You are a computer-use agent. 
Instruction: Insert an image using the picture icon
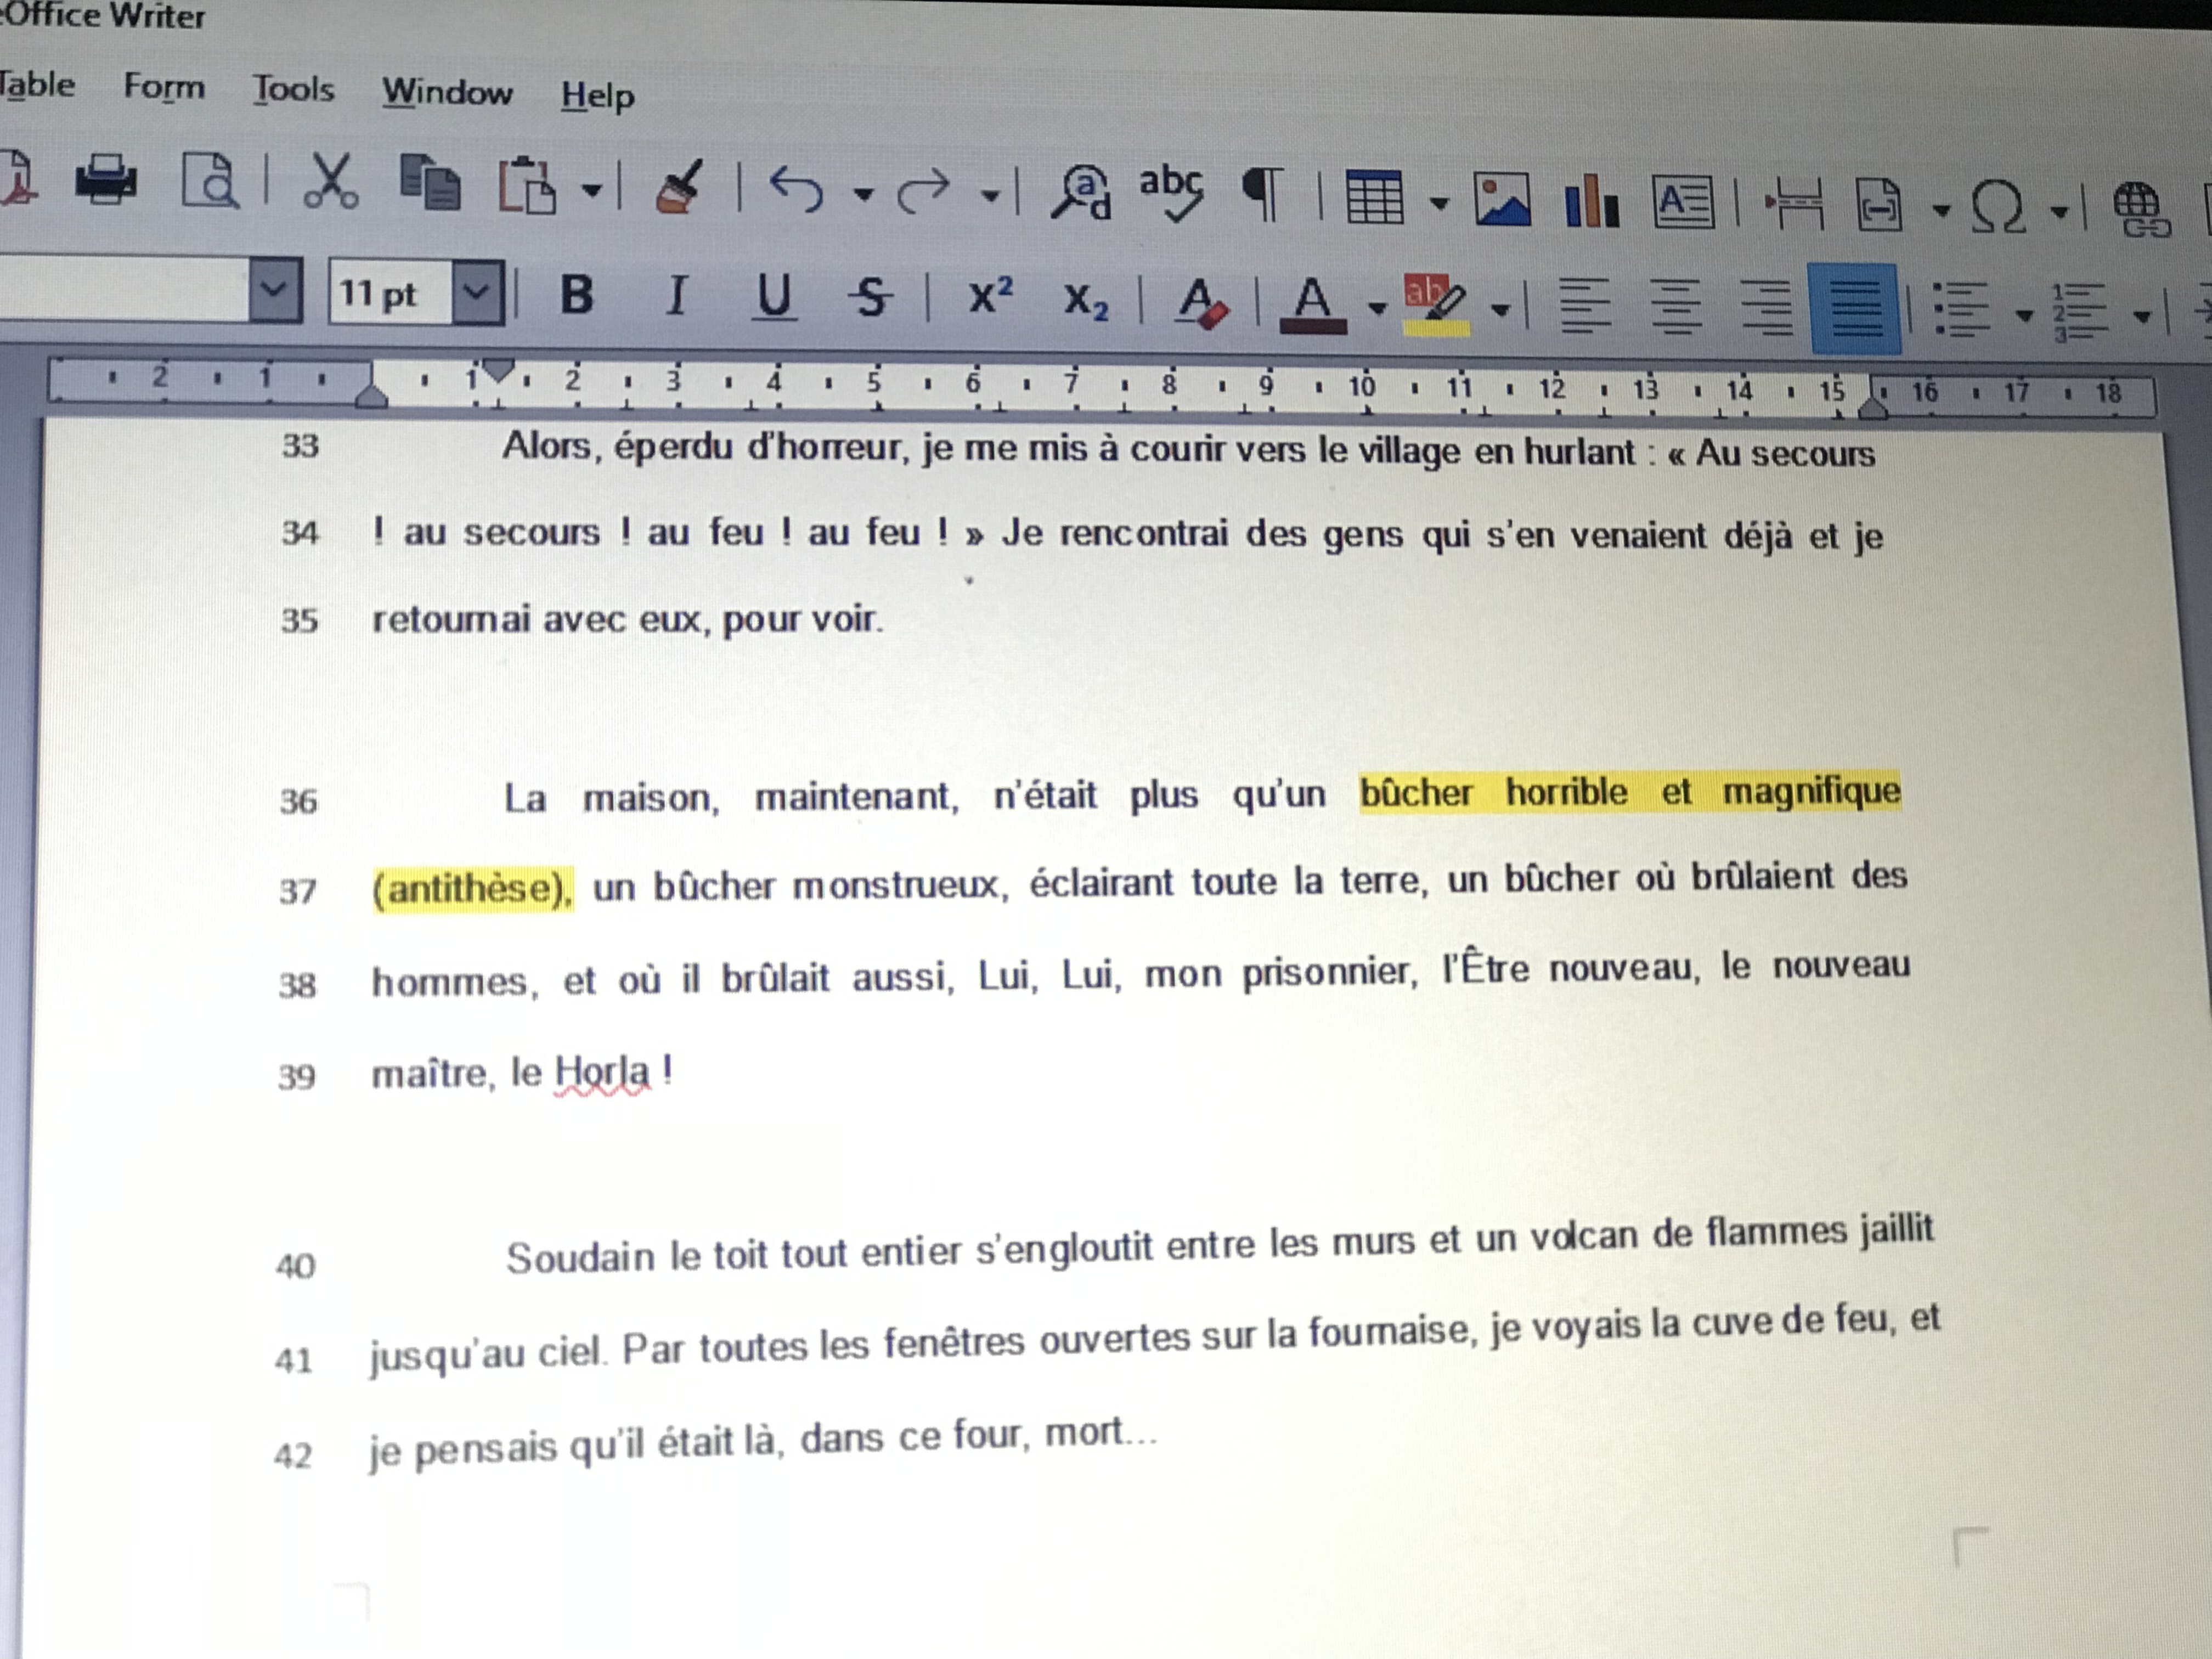point(1501,200)
